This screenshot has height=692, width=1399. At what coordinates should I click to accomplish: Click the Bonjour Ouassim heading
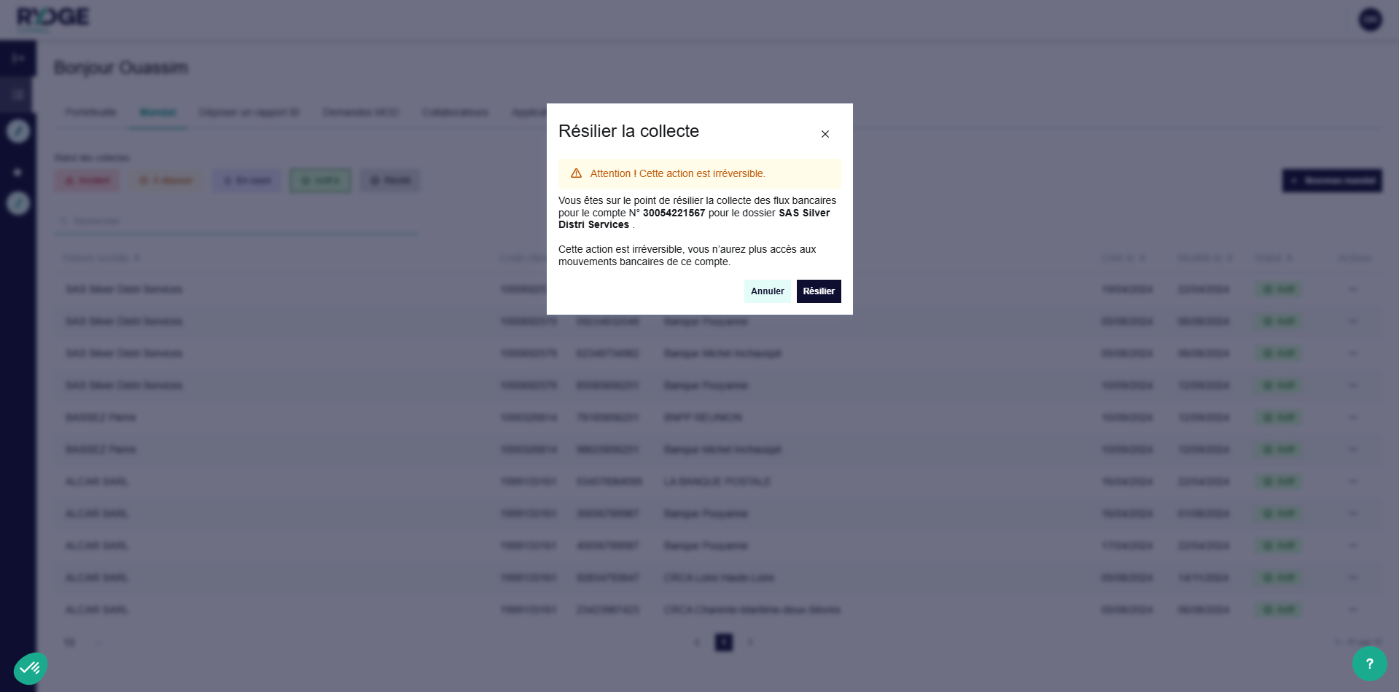[x=121, y=68]
